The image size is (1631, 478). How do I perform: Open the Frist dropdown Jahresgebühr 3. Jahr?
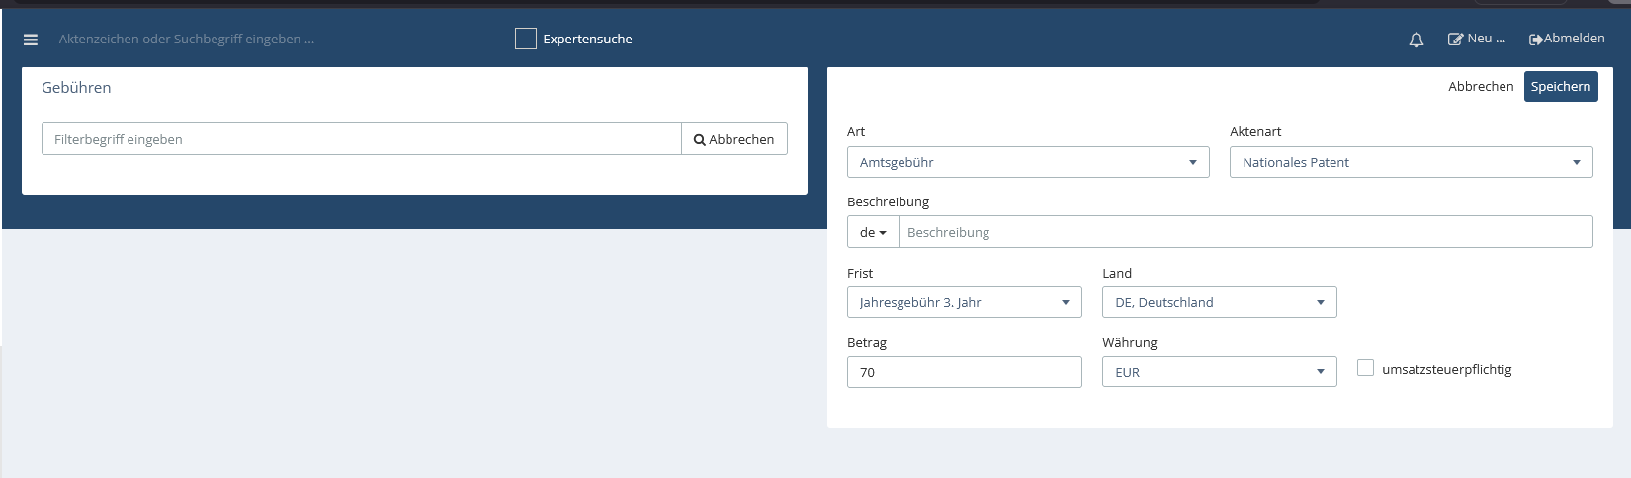pos(964,302)
